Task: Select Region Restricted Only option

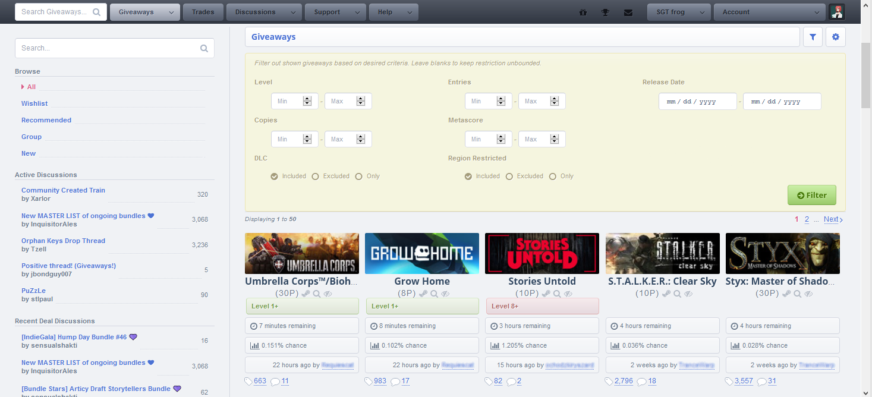Action: pyautogui.click(x=553, y=177)
